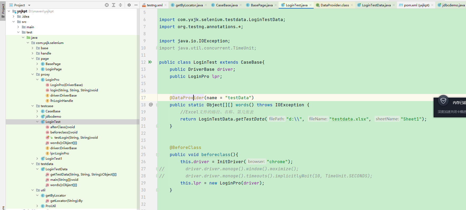
Task: Switch to CaseBase.java tab
Action: click(x=226, y=5)
